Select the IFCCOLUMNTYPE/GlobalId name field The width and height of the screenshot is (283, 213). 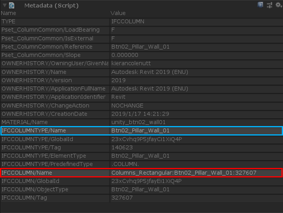tap(55, 139)
